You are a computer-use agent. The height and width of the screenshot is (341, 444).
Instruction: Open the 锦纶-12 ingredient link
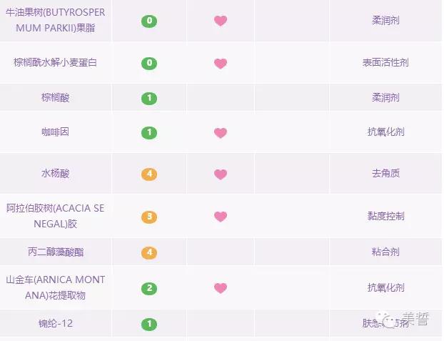(56, 324)
